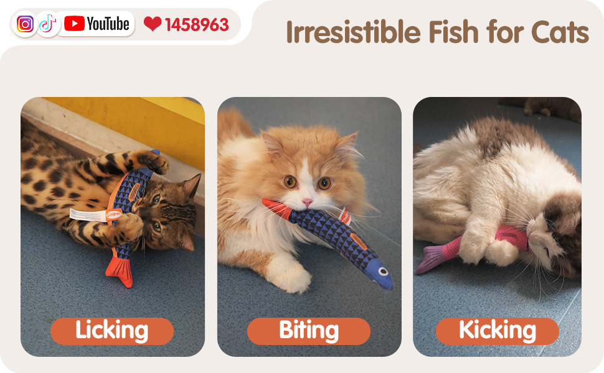Tap the red heart icon
The width and height of the screenshot is (604, 373).
click(x=153, y=24)
